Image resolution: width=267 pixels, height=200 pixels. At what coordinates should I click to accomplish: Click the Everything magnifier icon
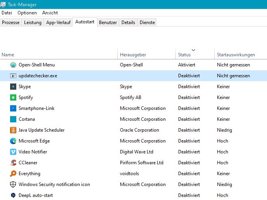(13, 174)
